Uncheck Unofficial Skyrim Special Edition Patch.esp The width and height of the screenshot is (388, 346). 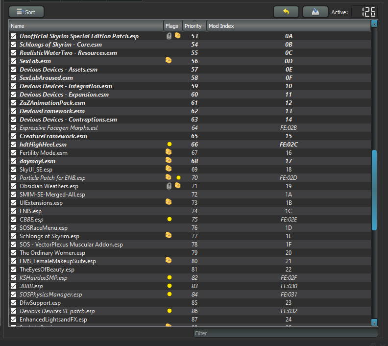point(13,36)
